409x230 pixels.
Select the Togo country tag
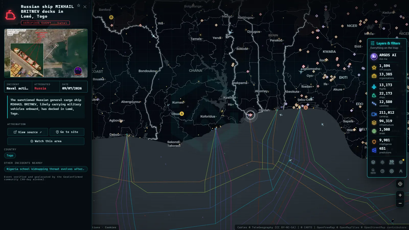pyautogui.click(x=10, y=155)
